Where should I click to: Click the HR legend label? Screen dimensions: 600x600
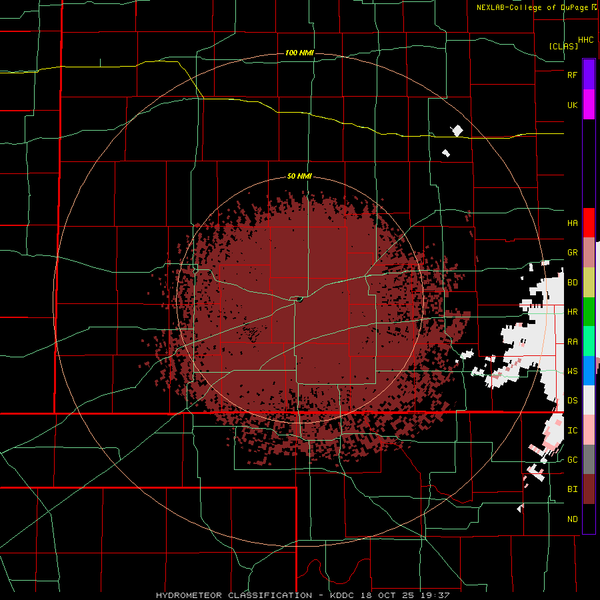click(x=572, y=312)
